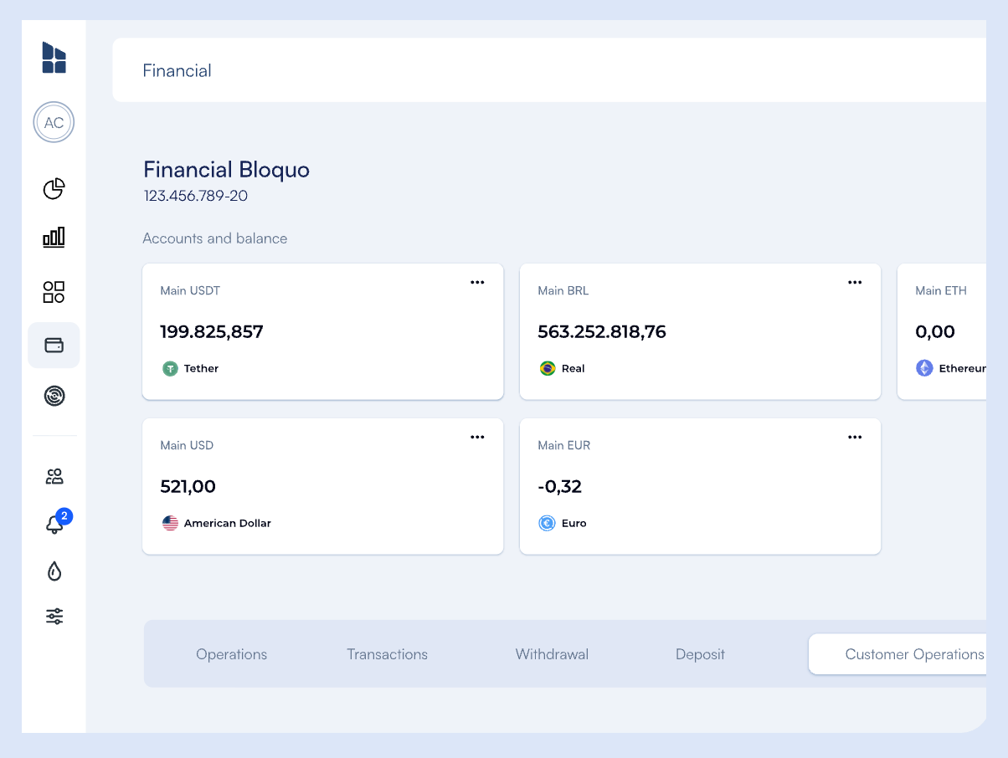This screenshot has height=758, width=1008.
Task: Open the target-shaped section below wallet icon
Action: pyautogui.click(x=53, y=397)
